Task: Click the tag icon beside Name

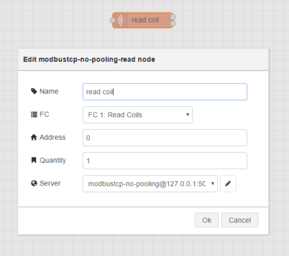Action: coord(34,91)
